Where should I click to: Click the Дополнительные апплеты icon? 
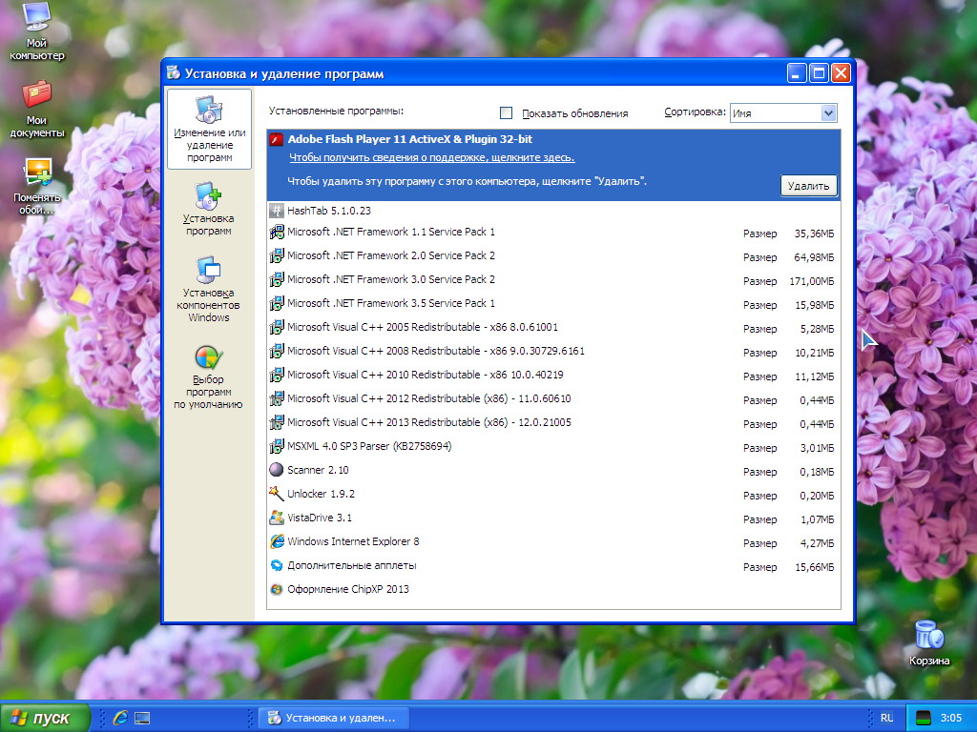[x=276, y=565]
